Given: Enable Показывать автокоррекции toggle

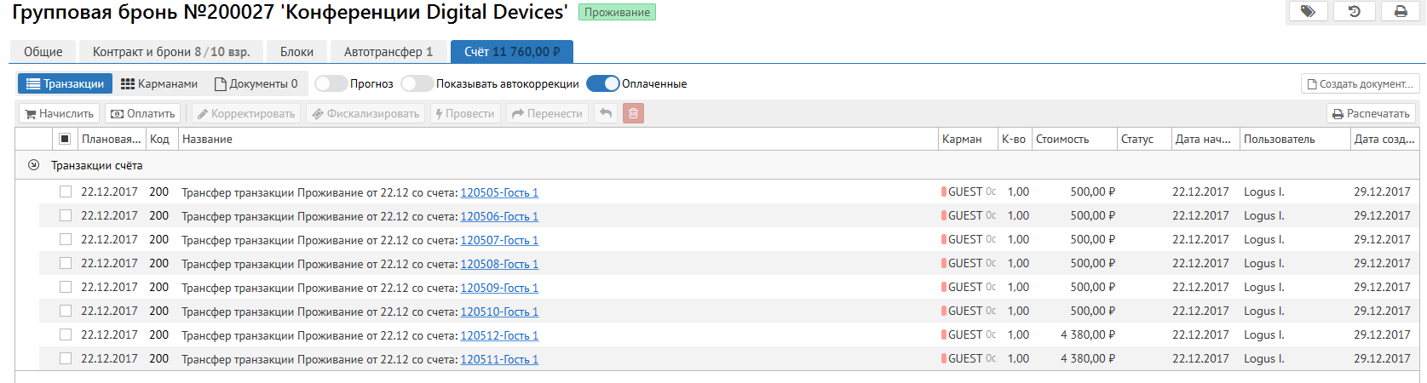Looking at the screenshot, I should [x=417, y=83].
